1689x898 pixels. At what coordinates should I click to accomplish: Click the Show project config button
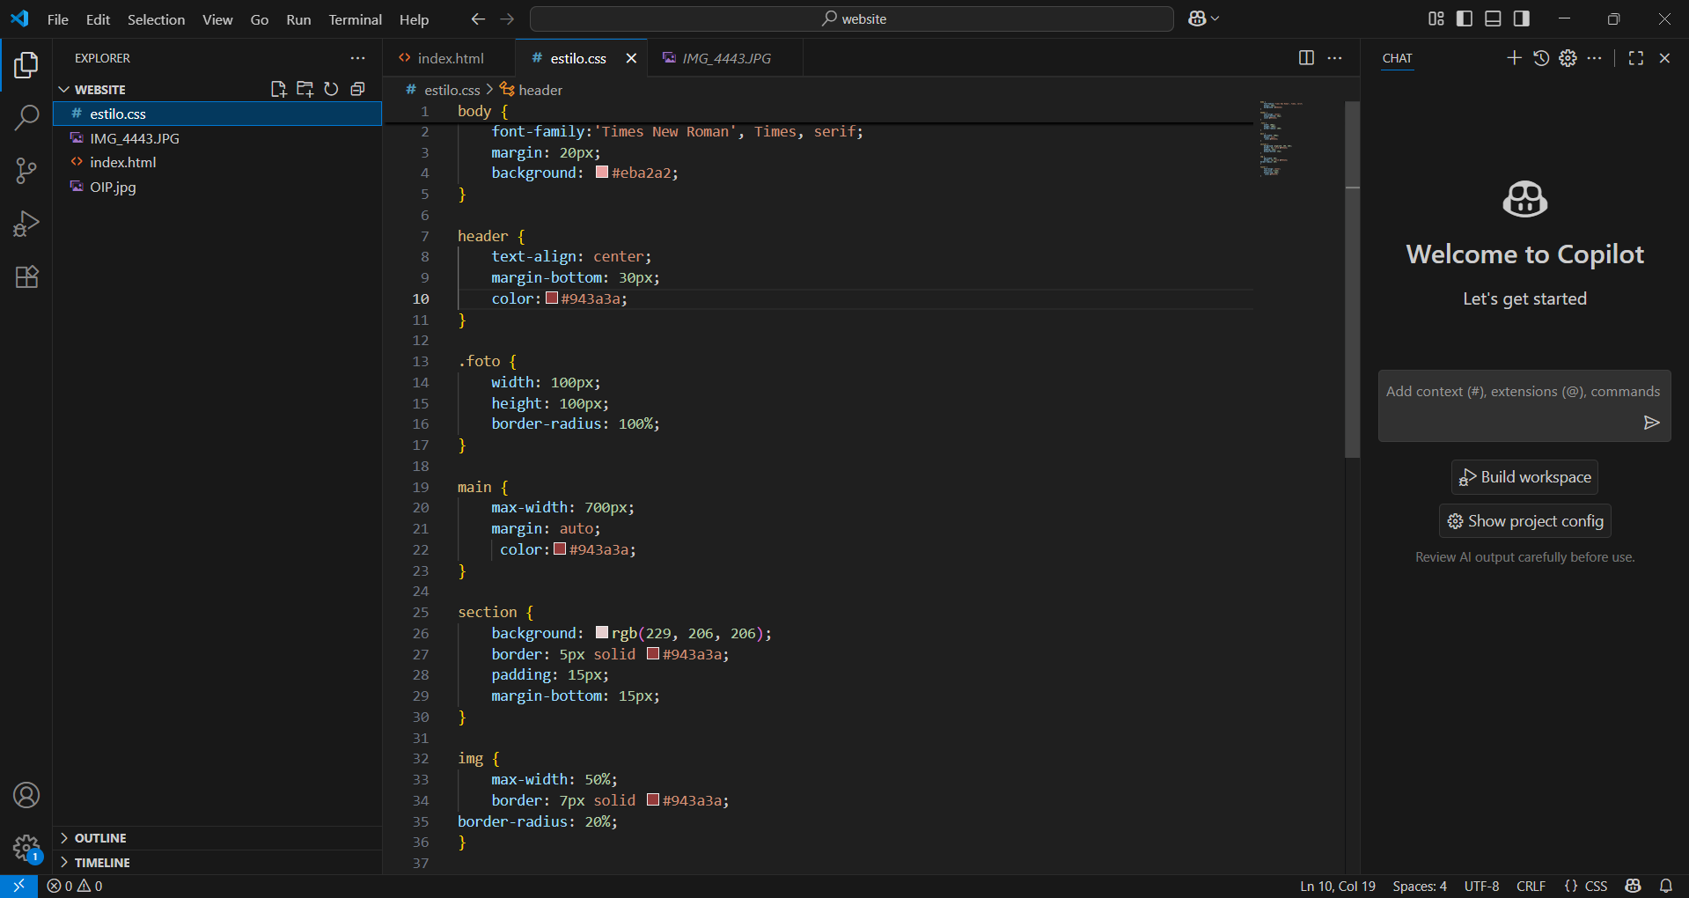(1524, 521)
